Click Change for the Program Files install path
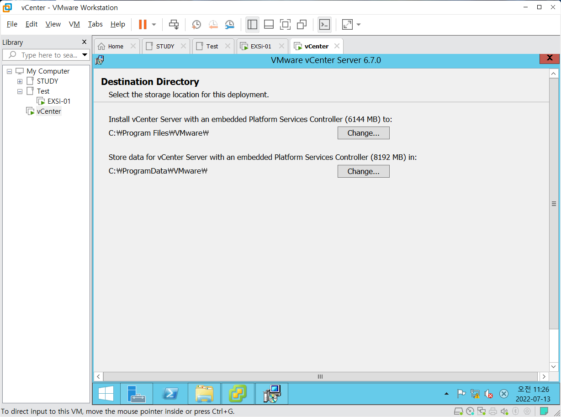 tap(364, 133)
